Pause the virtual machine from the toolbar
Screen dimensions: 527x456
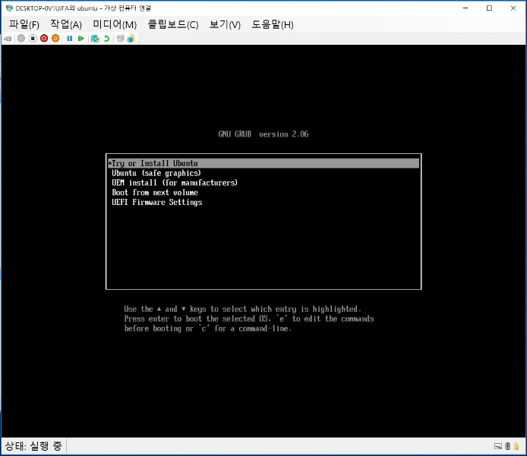point(70,38)
